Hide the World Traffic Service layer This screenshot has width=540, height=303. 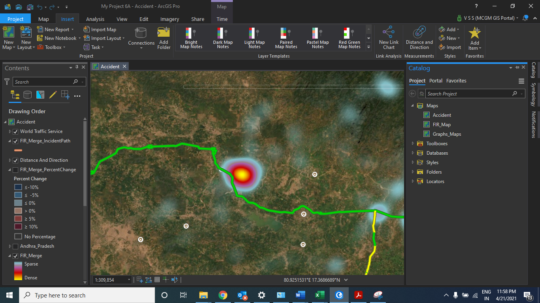point(15,131)
